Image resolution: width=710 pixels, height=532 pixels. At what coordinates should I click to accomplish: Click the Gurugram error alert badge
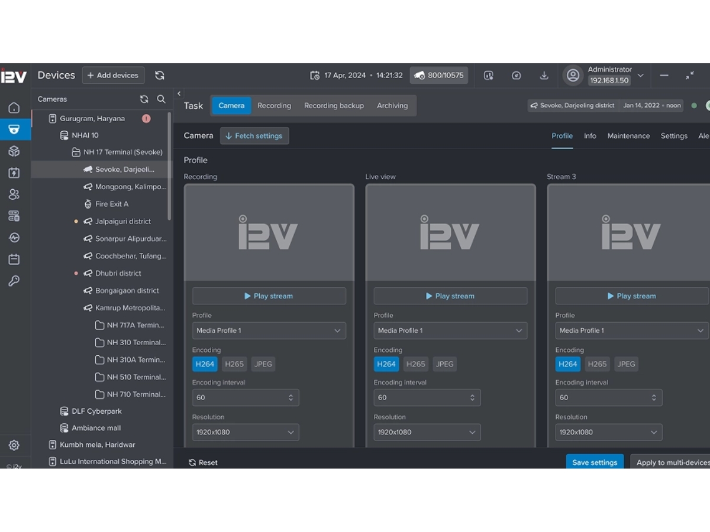[x=146, y=118]
